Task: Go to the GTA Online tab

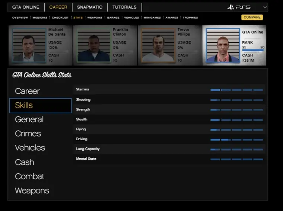Action: [26, 7]
